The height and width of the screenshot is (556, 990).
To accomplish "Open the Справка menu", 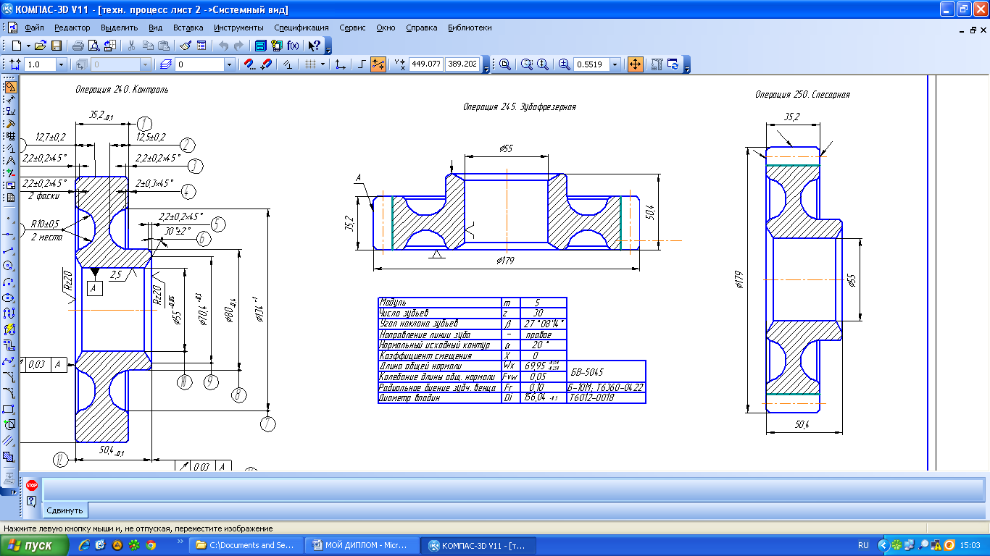I will pos(422,28).
